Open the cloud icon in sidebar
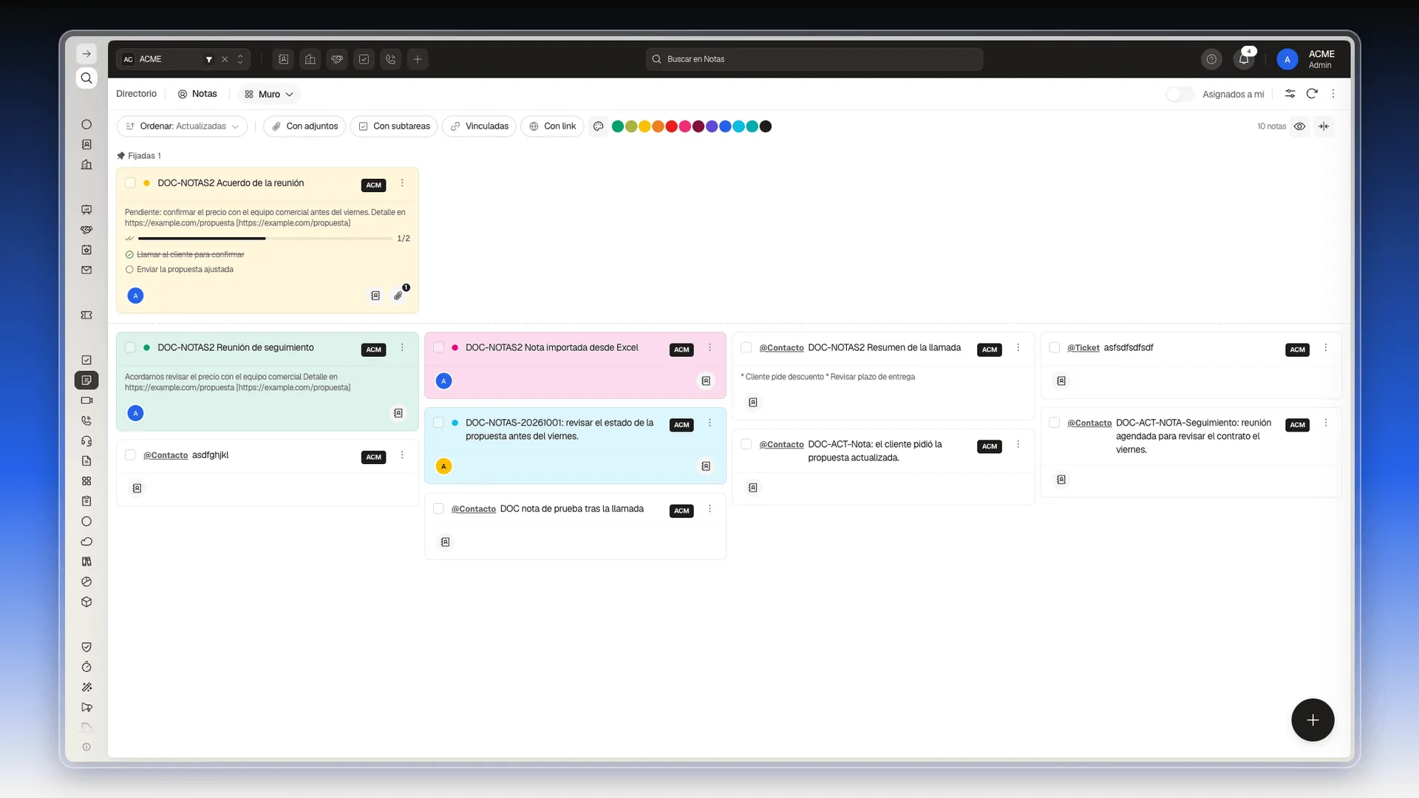Image resolution: width=1419 pixels, height=798 pixels. [86, 542]
